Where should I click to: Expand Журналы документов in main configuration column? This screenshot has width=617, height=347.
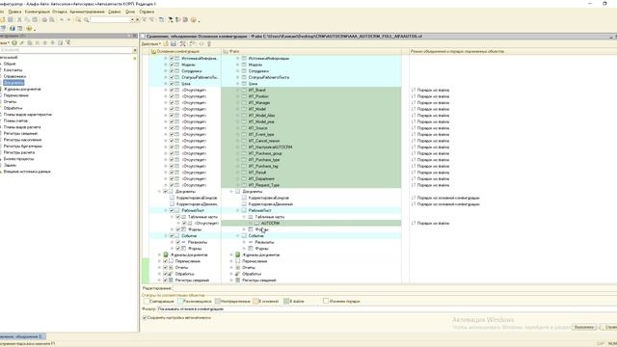[x=159, y=254]
